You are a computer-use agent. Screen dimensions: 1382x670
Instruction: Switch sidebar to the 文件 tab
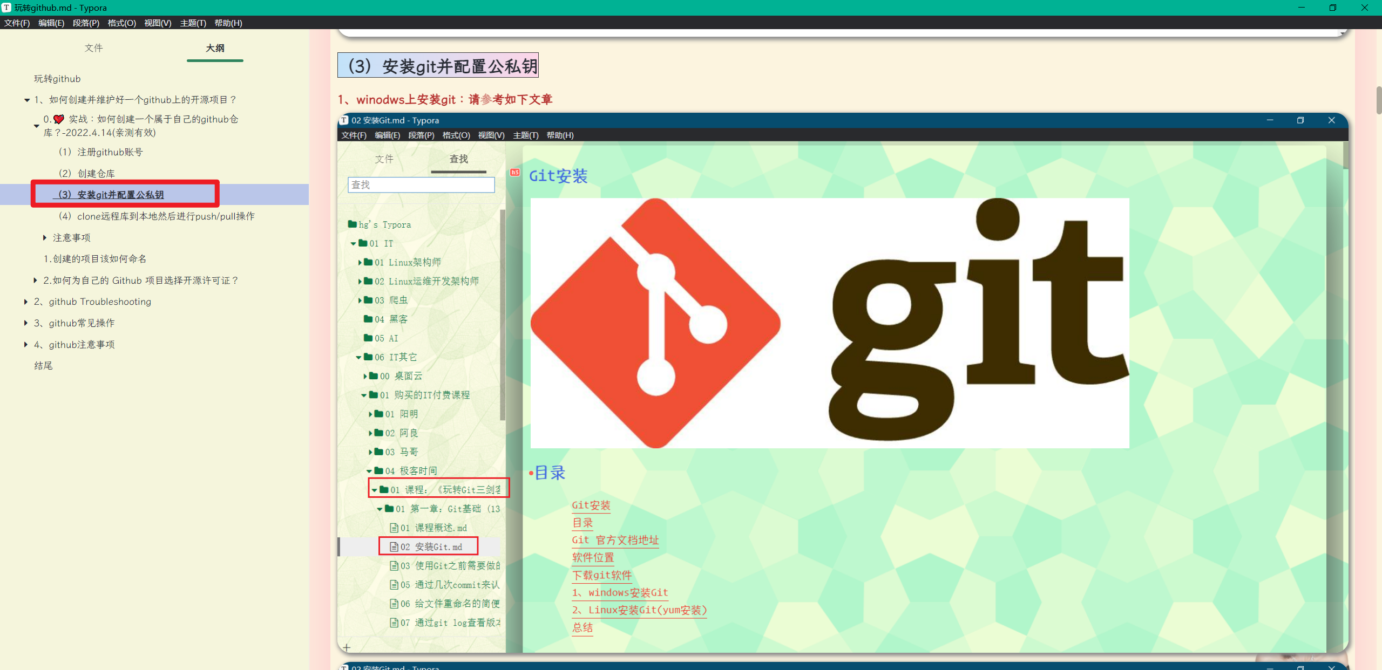point(93,48)
